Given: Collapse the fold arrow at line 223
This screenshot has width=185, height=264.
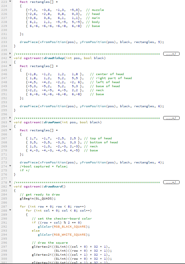Looking at the screenshot, I should [10, 1].
